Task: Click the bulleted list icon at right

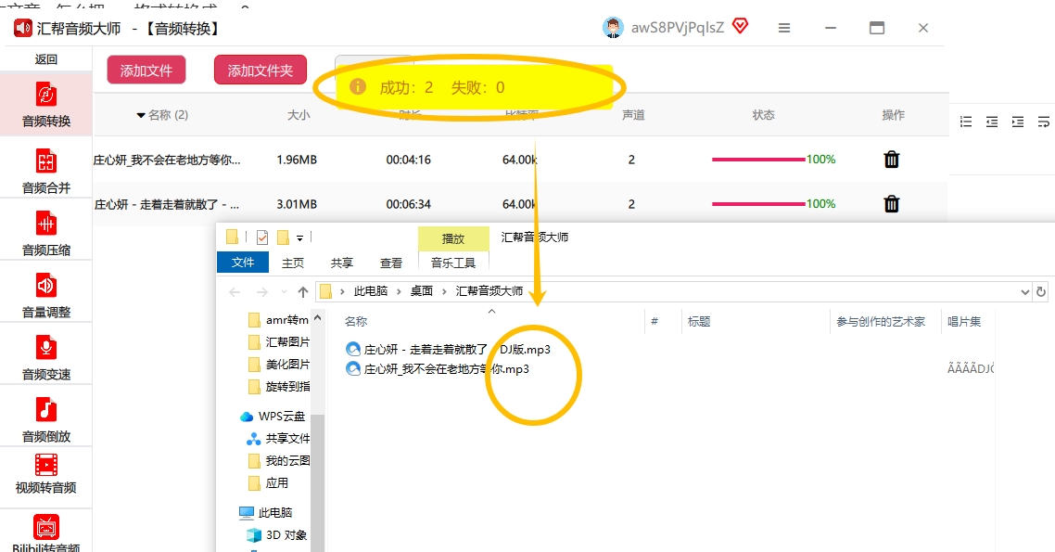Action: pos(966,122)
